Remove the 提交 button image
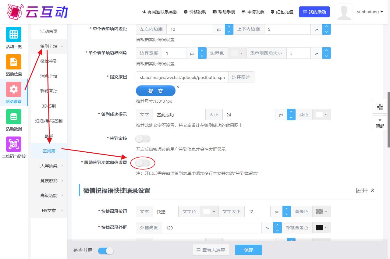This screenshot has height=259, width=390. point(178,87)
